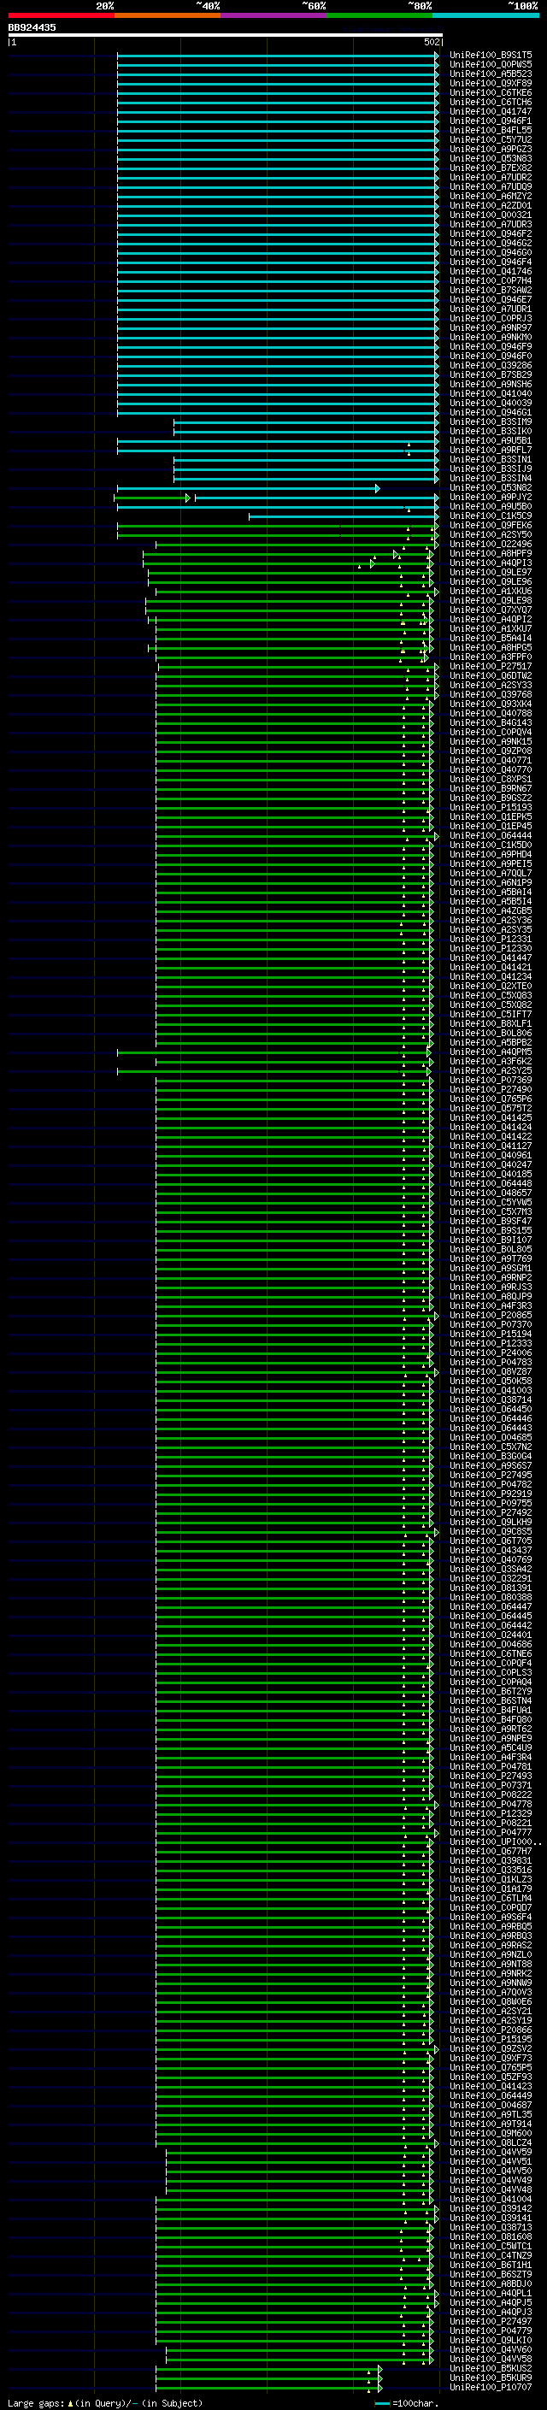Select hit label UniRef100_Q53N83
Viewport: 547px width, 2410px height.
click(491, 158)
